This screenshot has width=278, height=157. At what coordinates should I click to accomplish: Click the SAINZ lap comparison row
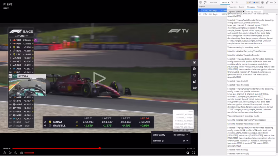[98, 122]
